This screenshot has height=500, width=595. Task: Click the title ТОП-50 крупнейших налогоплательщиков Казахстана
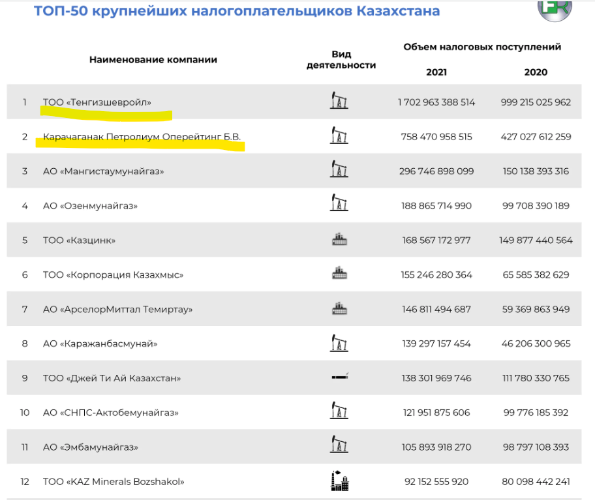point(237,11)
